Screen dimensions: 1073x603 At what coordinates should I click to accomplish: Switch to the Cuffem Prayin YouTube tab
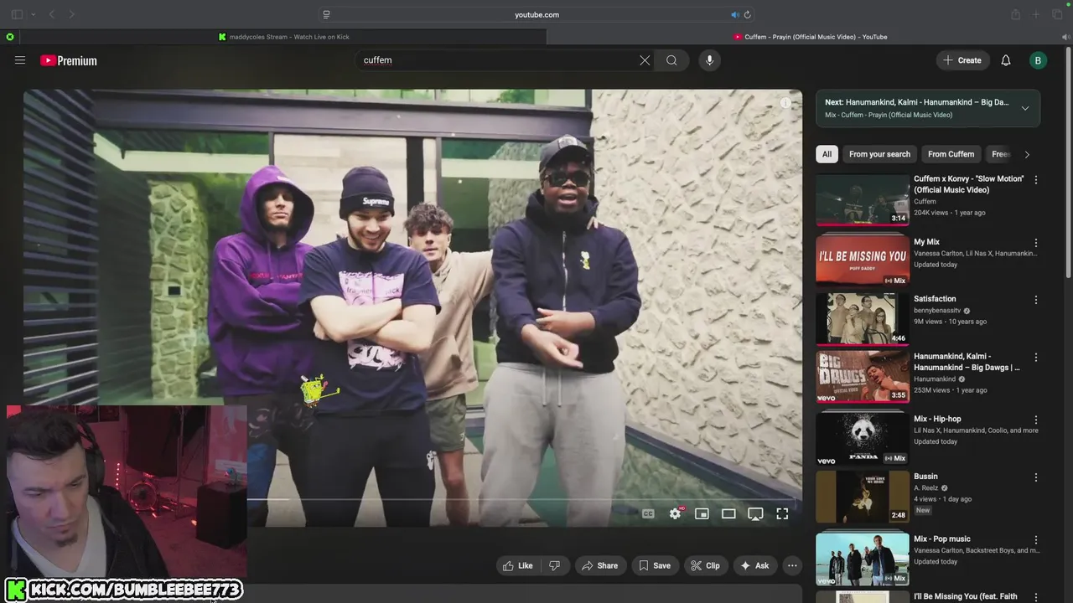click(x=810, y=37)
